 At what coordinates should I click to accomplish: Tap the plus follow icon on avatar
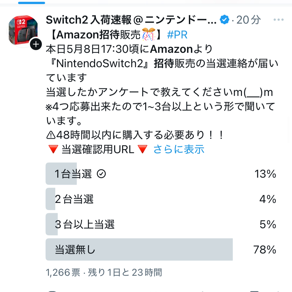(36, 44)
